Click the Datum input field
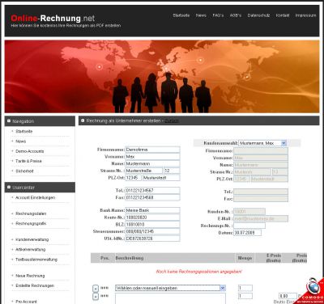Image resolution: width=324 pixels, height=304 pixels. [x=247, y=233]
